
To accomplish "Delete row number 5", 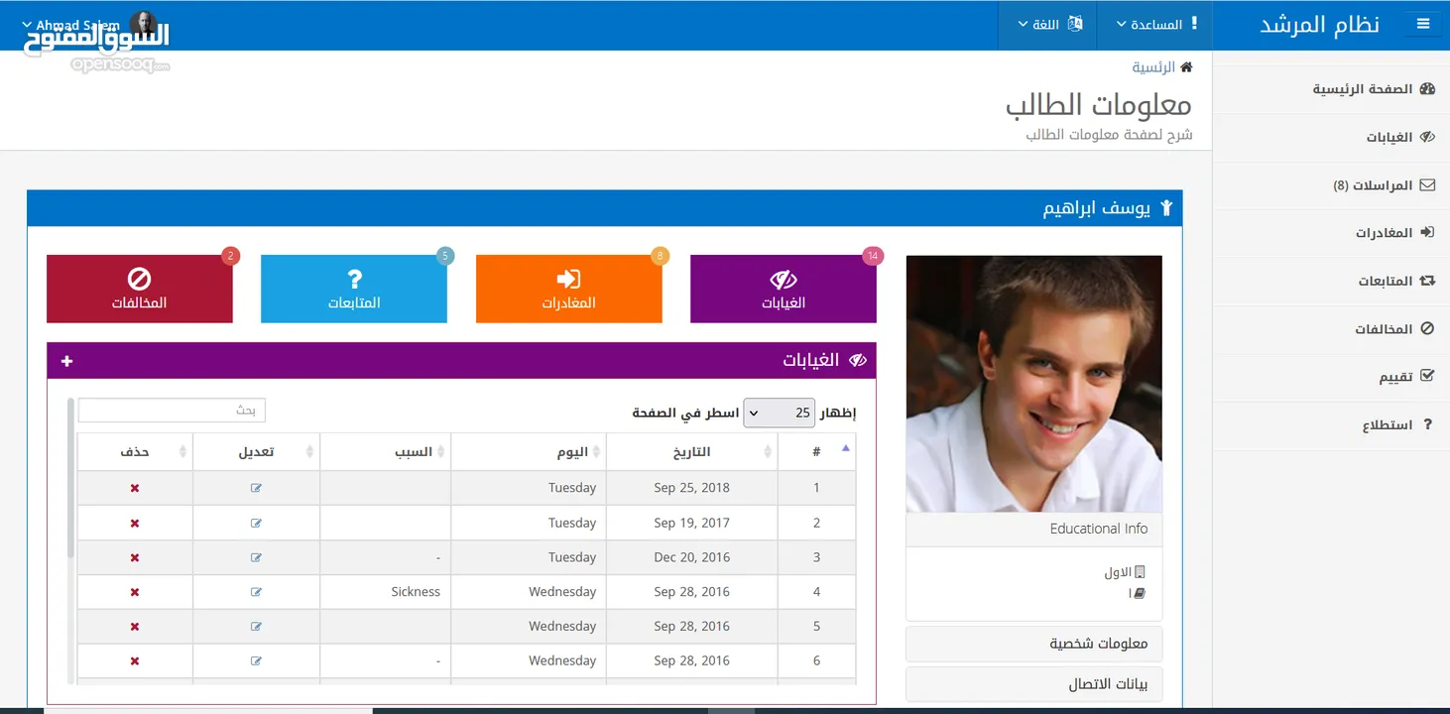I will 135,627.
